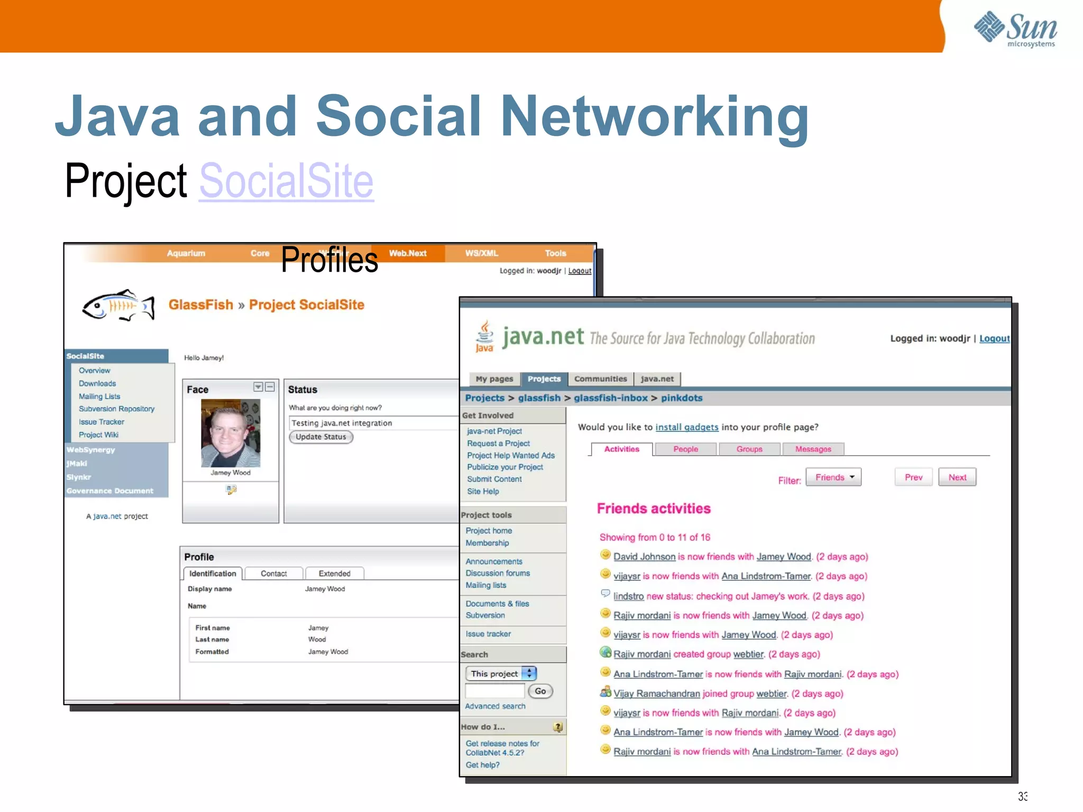The image size is (1083, 812).
Task: Click Logout link in GlassFish window
Action: pos(580,271)
